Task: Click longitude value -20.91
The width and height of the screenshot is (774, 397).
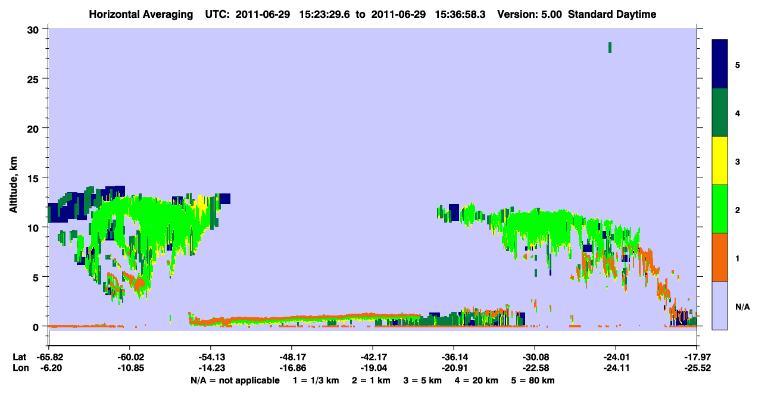Action: pos(454,368)
